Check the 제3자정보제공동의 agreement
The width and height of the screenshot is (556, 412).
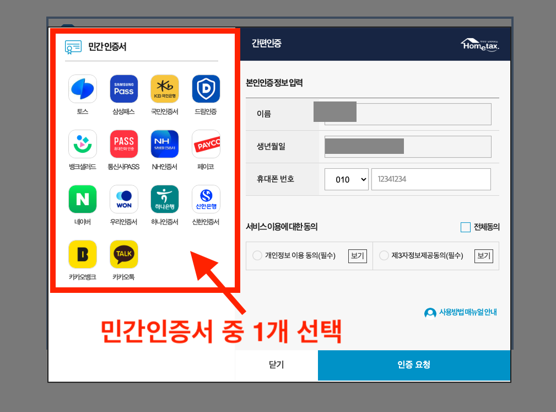pyautogui.click(x=384, y=255)
